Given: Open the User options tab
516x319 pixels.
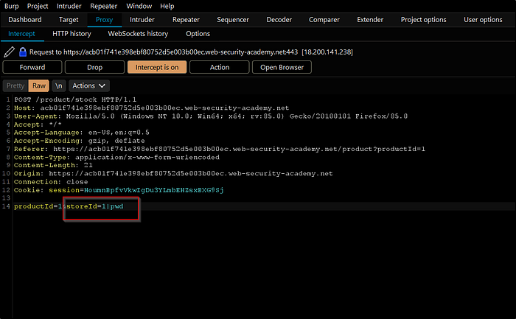Looking at the screenshot, I should 483,20.
